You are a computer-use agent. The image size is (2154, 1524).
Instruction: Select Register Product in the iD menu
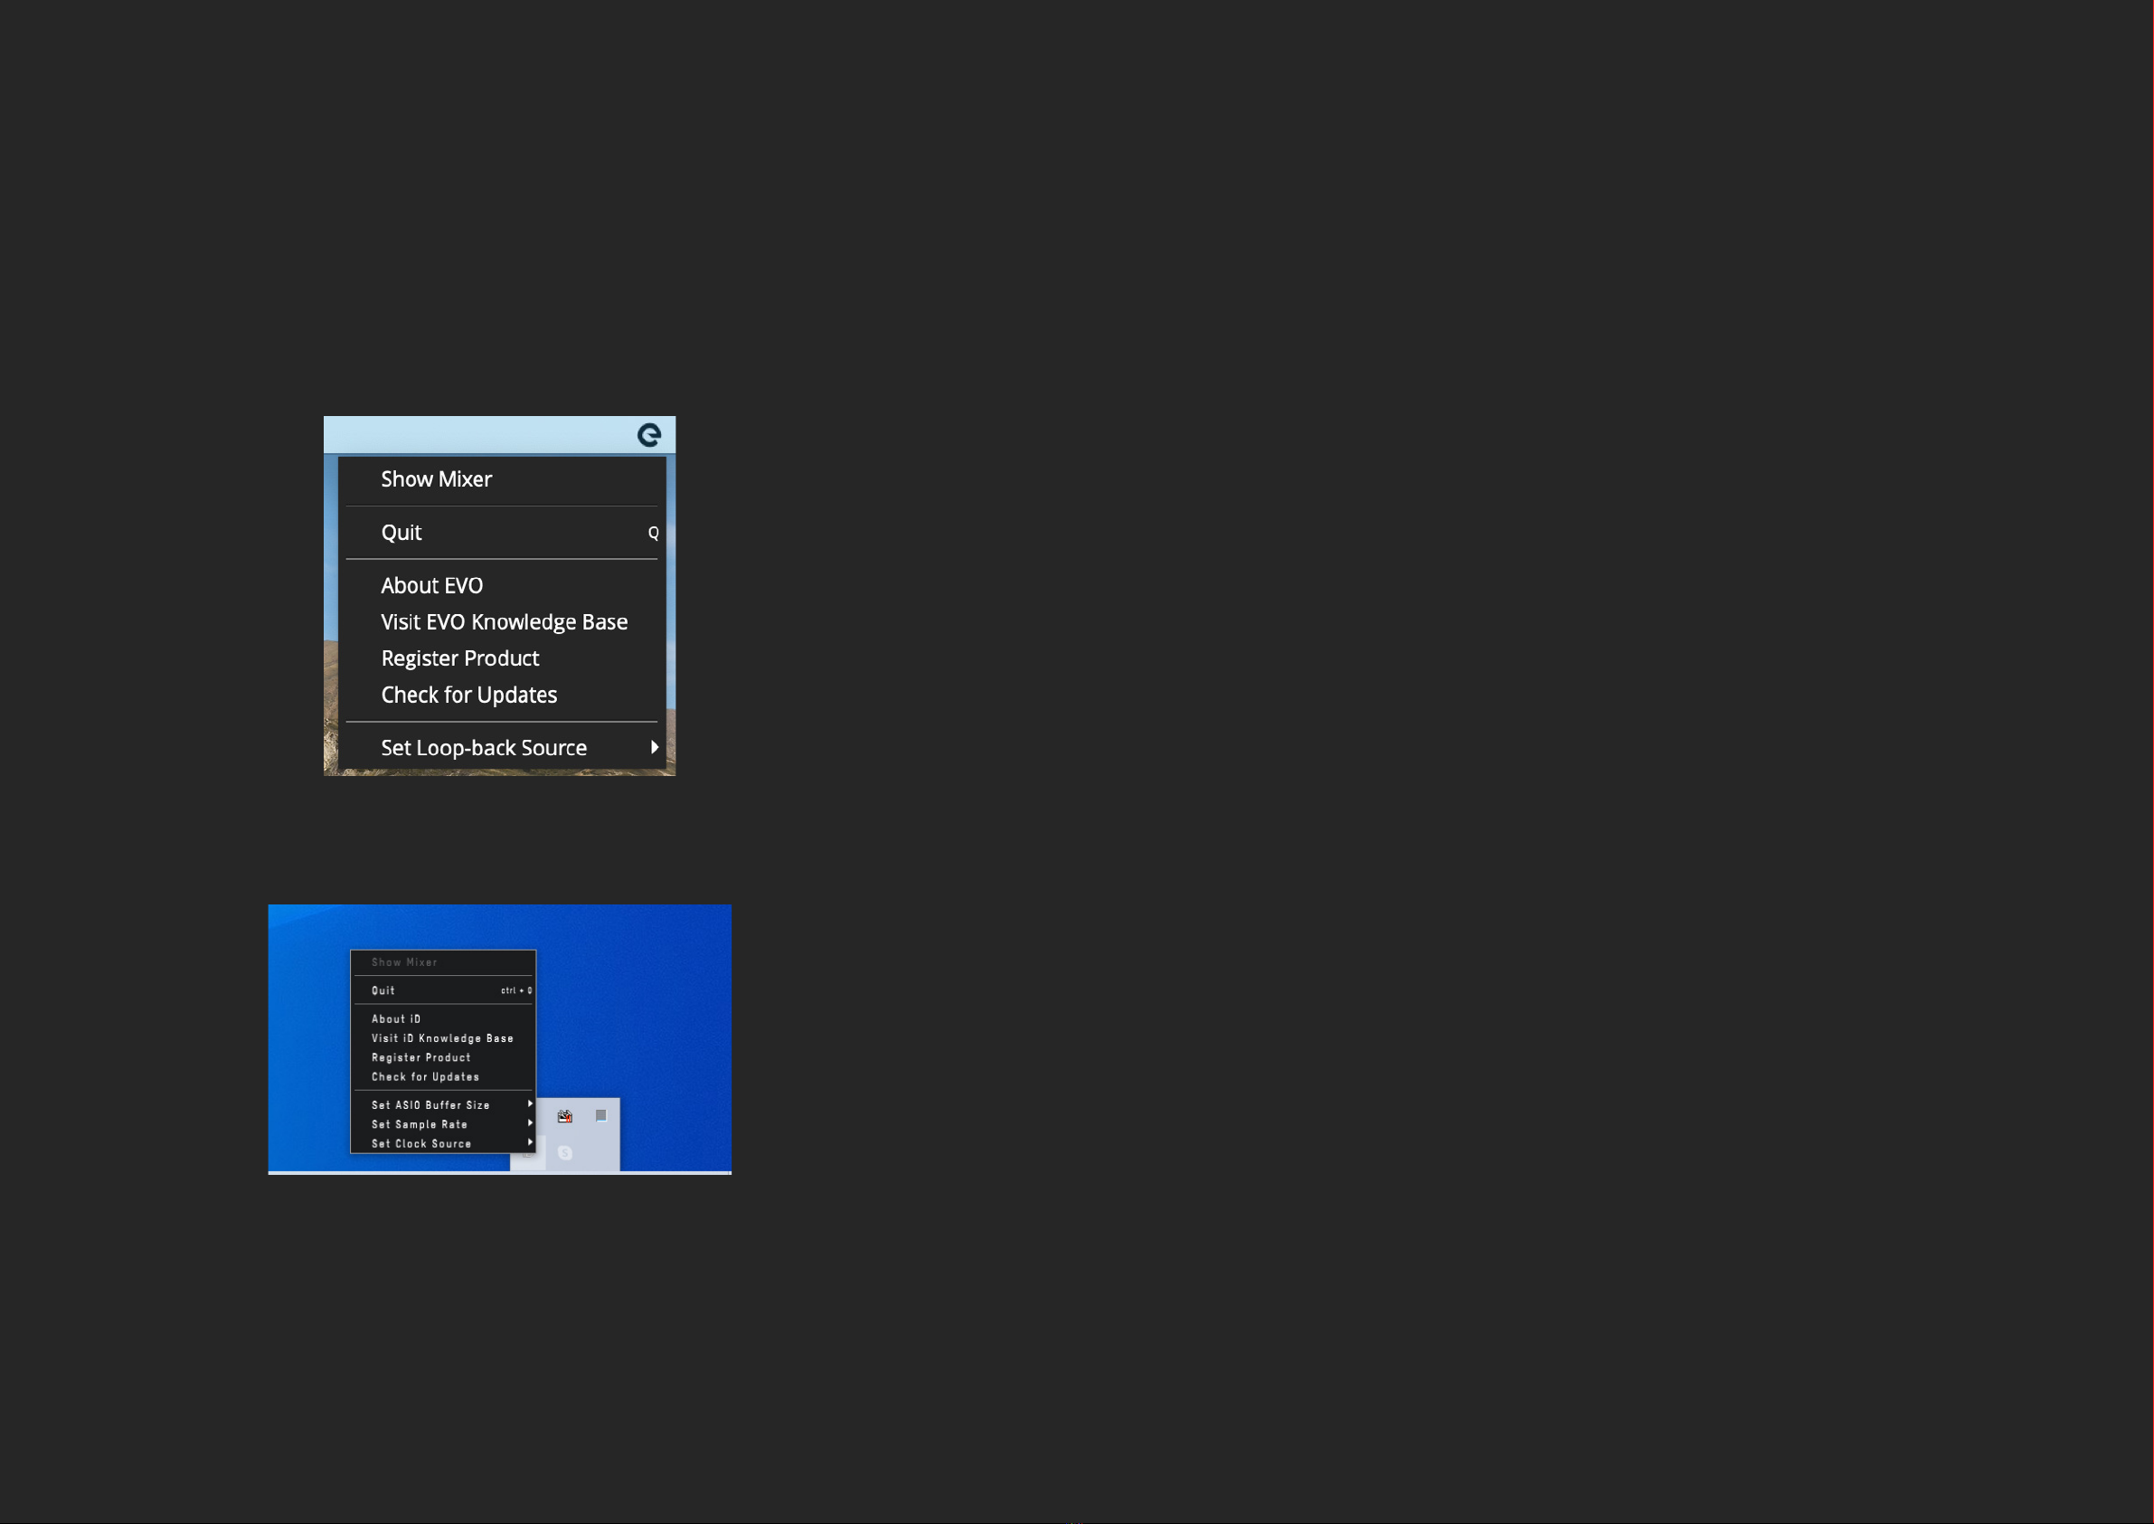(443, 1057)
